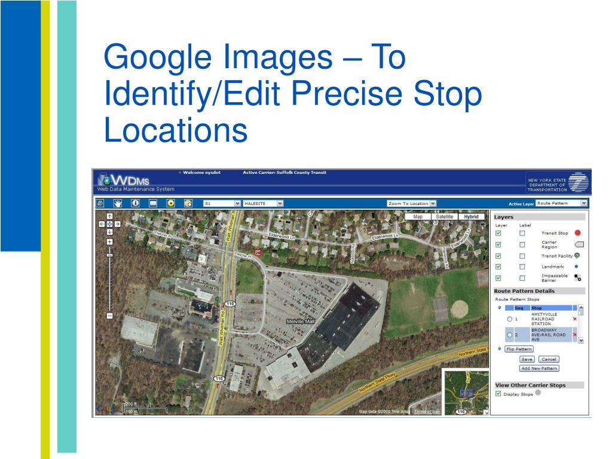
Task: Select radio for stop sequence 2
Action: 509,335
